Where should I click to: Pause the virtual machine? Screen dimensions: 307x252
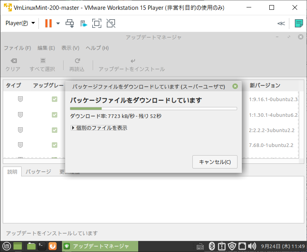click(48, 23)
